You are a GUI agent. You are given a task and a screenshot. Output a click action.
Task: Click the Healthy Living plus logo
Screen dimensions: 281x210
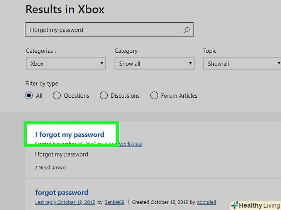[x=234, y=205]
